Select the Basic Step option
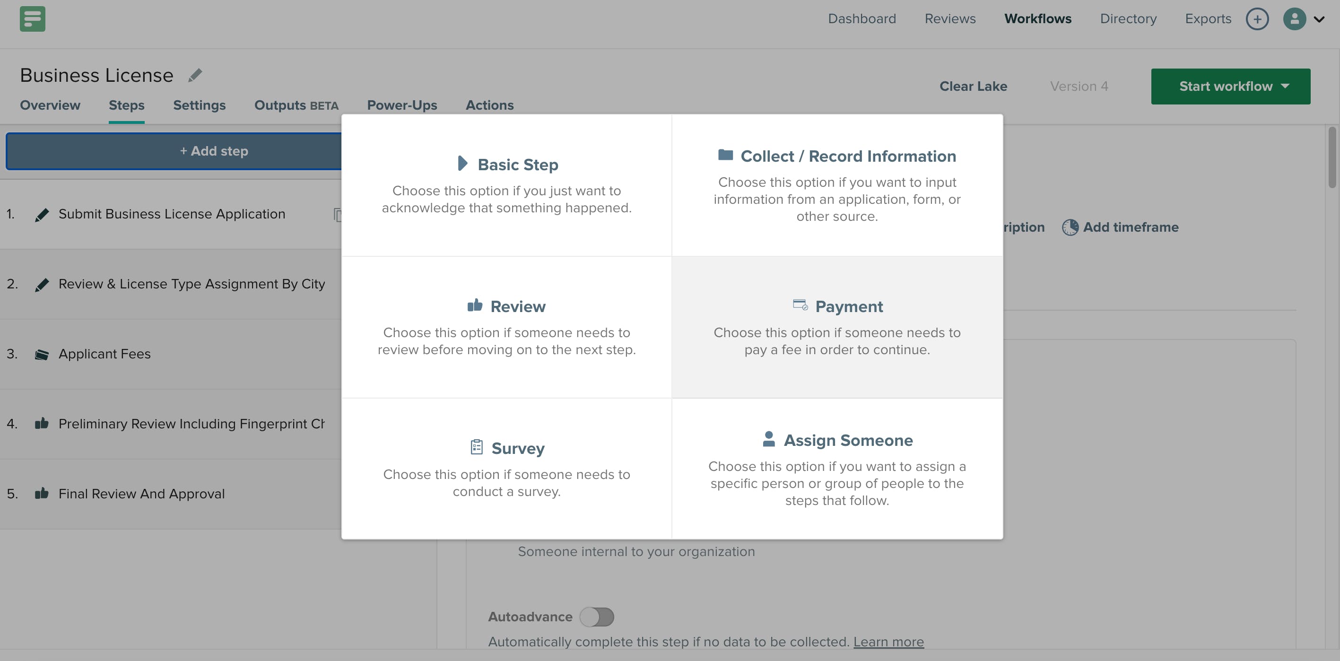1340x661 pixels. point(507,184)
